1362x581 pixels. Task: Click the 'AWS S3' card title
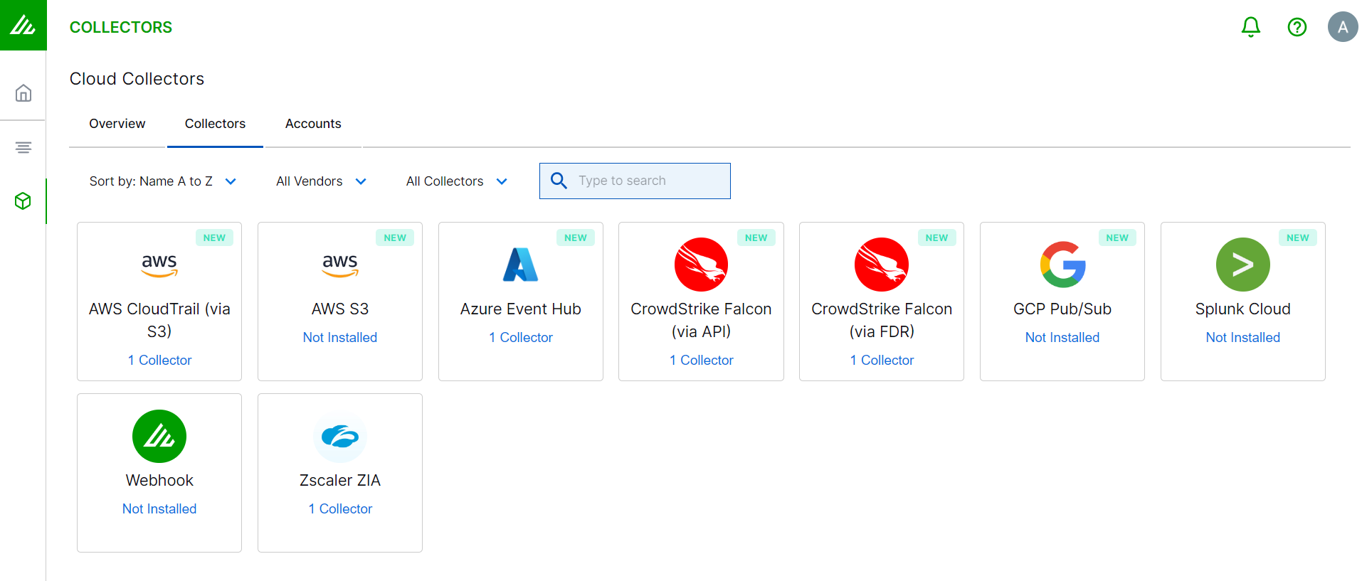point(340,309)
